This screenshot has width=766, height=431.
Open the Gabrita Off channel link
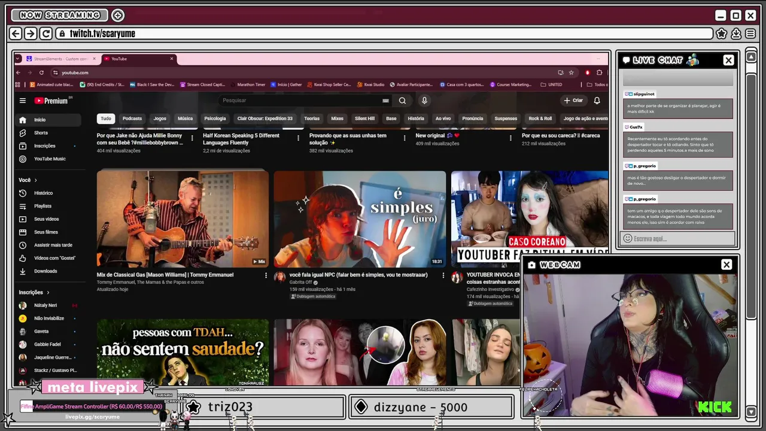[x=301, y=282]
